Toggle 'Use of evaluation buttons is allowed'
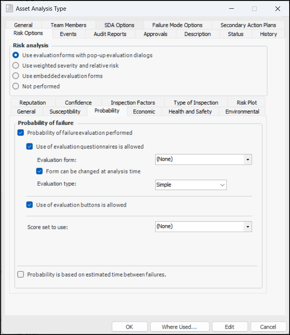Viewport: 290px width, 335px height. point(30,205)
